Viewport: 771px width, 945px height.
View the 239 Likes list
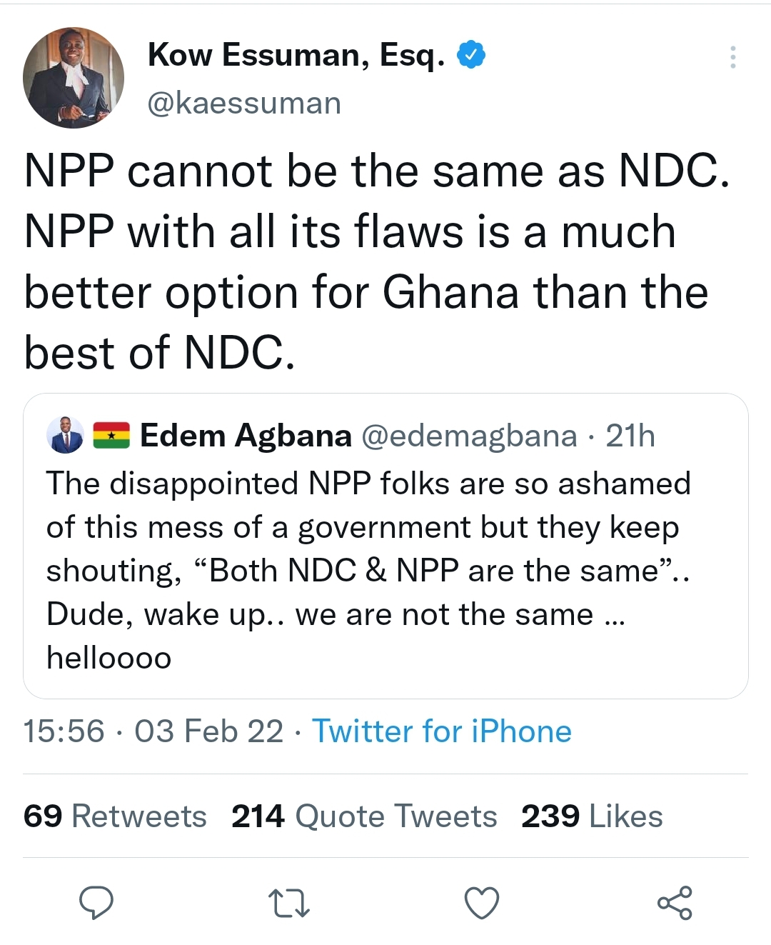pyautogui.click(x=592, y=816)
